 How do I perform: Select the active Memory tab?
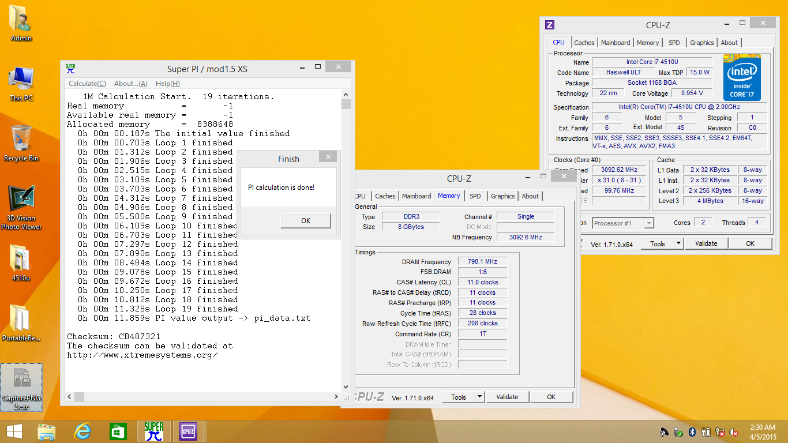[449, 196]
